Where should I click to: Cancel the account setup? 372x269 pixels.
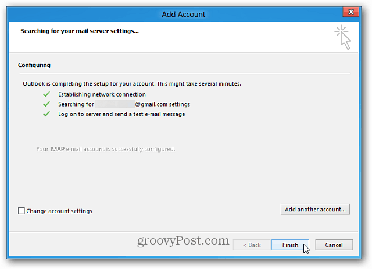(334, 245)
